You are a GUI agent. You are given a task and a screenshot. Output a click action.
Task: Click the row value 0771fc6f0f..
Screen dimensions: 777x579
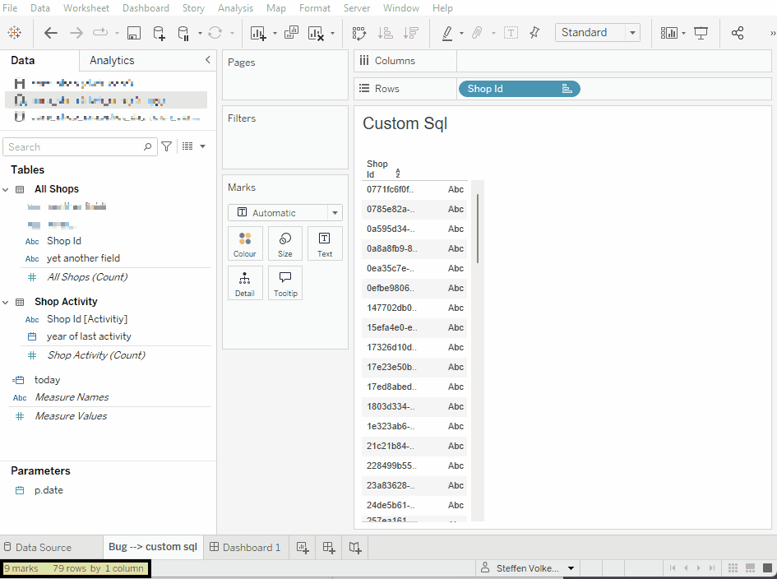coord(390,189)
